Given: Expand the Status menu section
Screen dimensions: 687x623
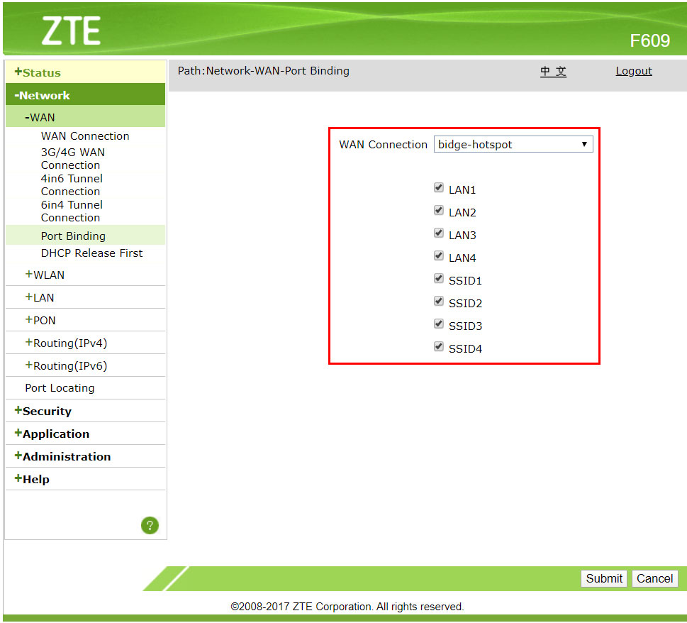Looking at the screenshot, I should click(x=86, y=72).
